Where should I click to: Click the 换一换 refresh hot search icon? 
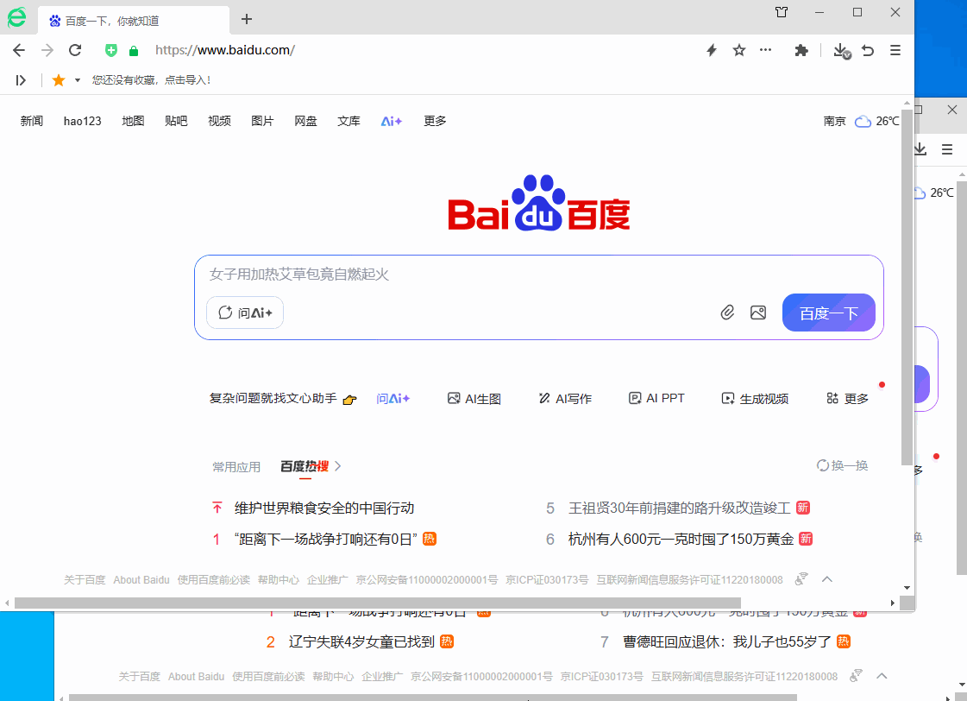[823, 465]
